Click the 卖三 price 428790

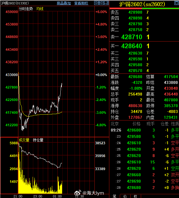pyautogui.click(x=135, y=24)
